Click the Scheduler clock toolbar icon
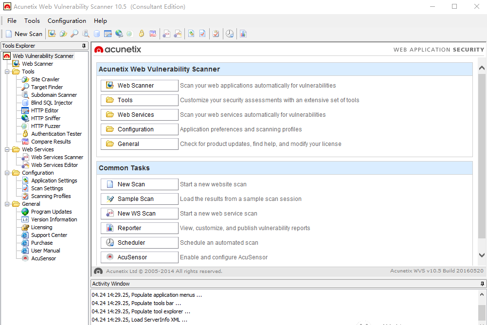The image size is (487, 325). click(230, 34)
